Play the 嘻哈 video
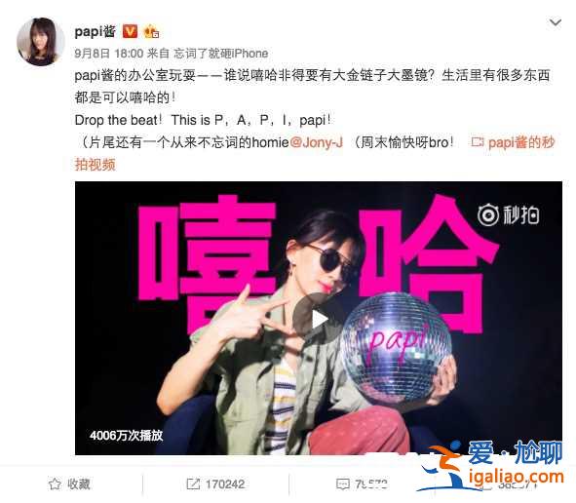The image size is (576, 503). (319, 318)
